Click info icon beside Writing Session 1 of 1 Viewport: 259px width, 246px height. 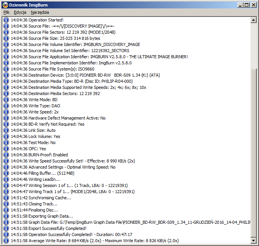6,185
